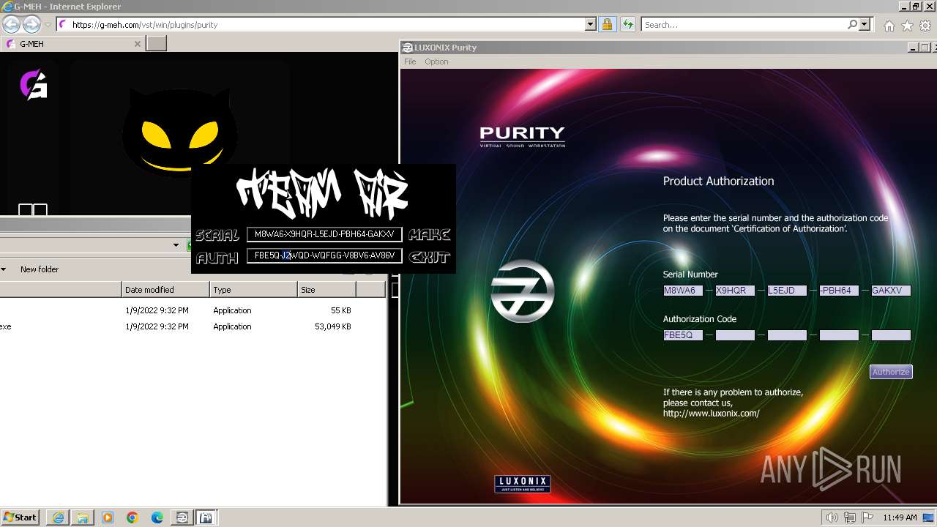937x527 pixels.
Task: Click the keygen SERIAL text field
Action: pyautogui.click(x=324, y=234)
